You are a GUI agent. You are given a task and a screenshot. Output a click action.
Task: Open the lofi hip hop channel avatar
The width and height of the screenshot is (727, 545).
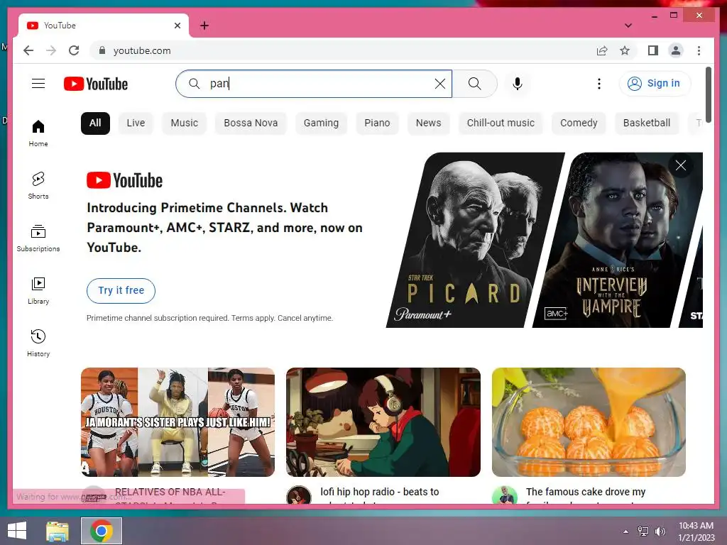[x=299, y=495]
